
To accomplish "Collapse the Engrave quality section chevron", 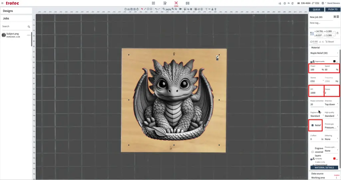I will 337,62.
